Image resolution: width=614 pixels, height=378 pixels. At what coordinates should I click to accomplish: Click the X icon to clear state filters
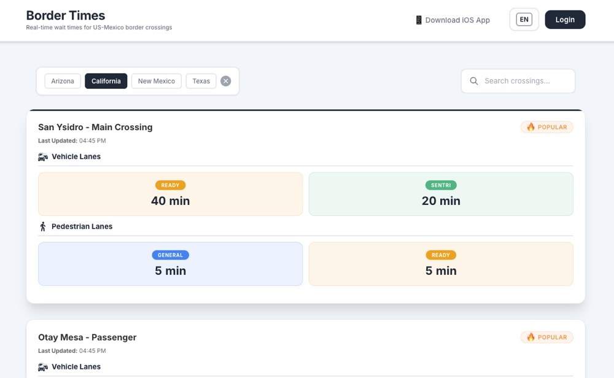click(x=225, y=80)
